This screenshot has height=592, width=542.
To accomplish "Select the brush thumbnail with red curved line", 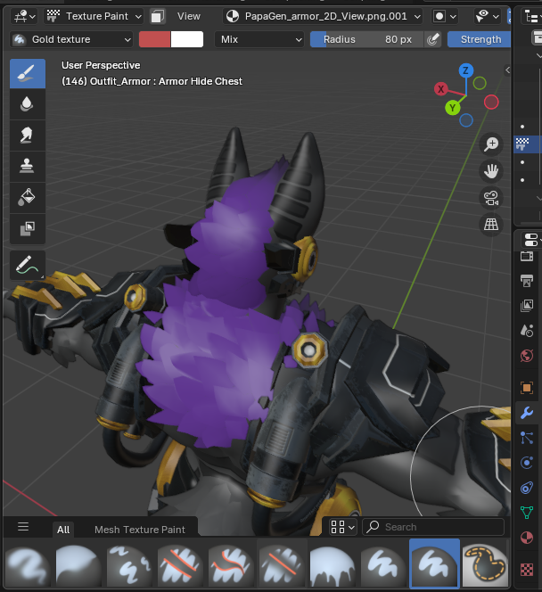I will tap(231, 564).
